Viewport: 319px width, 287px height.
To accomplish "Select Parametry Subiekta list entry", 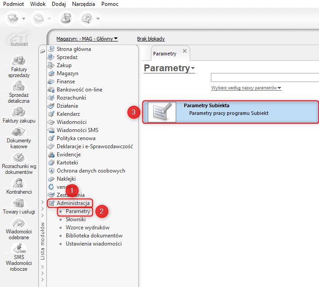I will (x=231, y=112).
